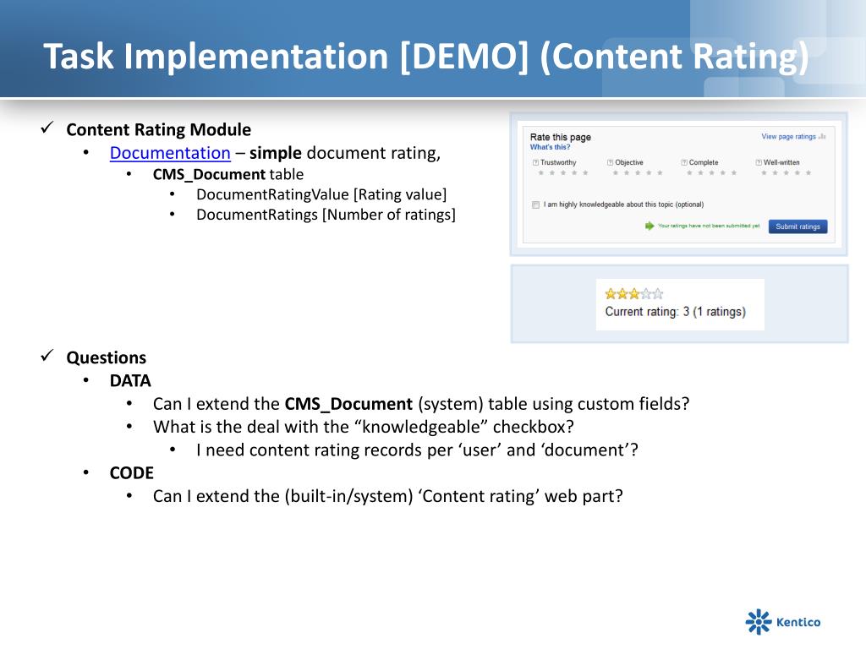Screen dimensions: 866x649
Task: Click the help icon beside Complete
Action: (683, 162)
